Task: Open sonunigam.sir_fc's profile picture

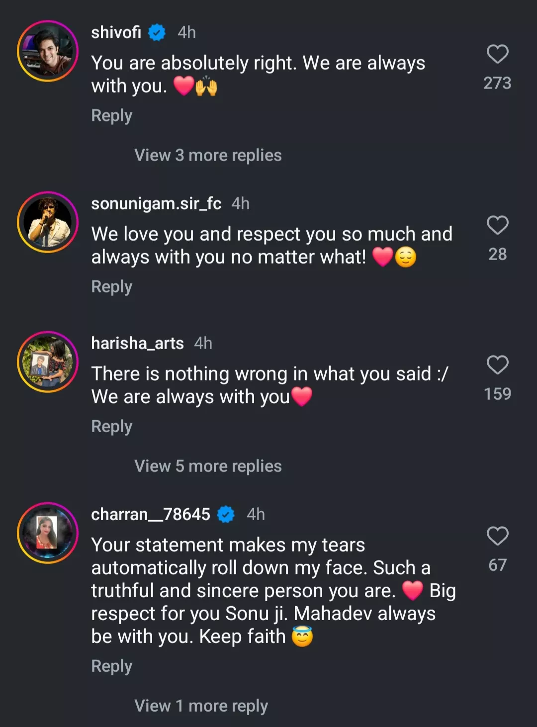Action: pos(48,222)
